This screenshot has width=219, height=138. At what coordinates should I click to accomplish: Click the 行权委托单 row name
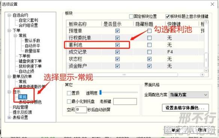click(x=80, y=38)
